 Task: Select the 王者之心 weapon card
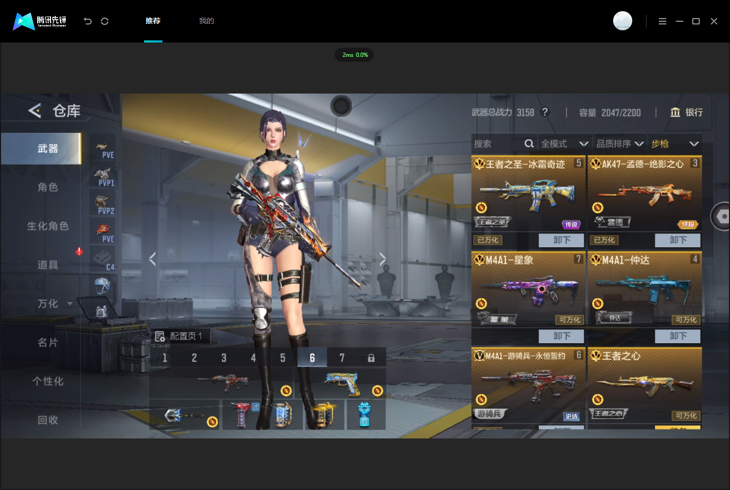(644, 385)
